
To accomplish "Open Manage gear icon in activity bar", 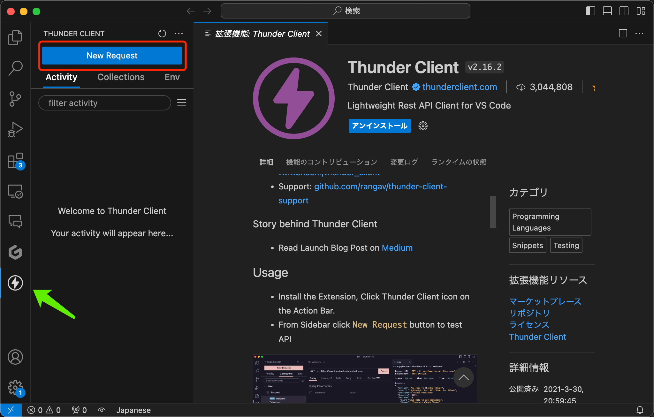I will point(15,388).
